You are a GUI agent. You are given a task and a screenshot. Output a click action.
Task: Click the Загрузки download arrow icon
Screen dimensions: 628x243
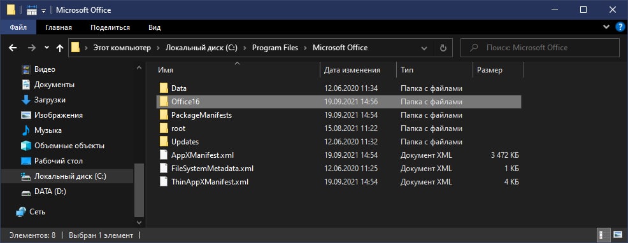point(25,100)
